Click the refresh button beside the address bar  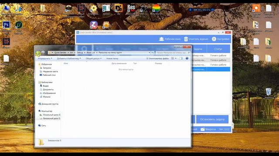point(153,52)
